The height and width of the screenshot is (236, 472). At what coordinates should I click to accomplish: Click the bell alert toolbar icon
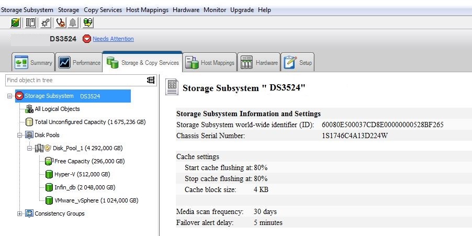pos(72,23)
